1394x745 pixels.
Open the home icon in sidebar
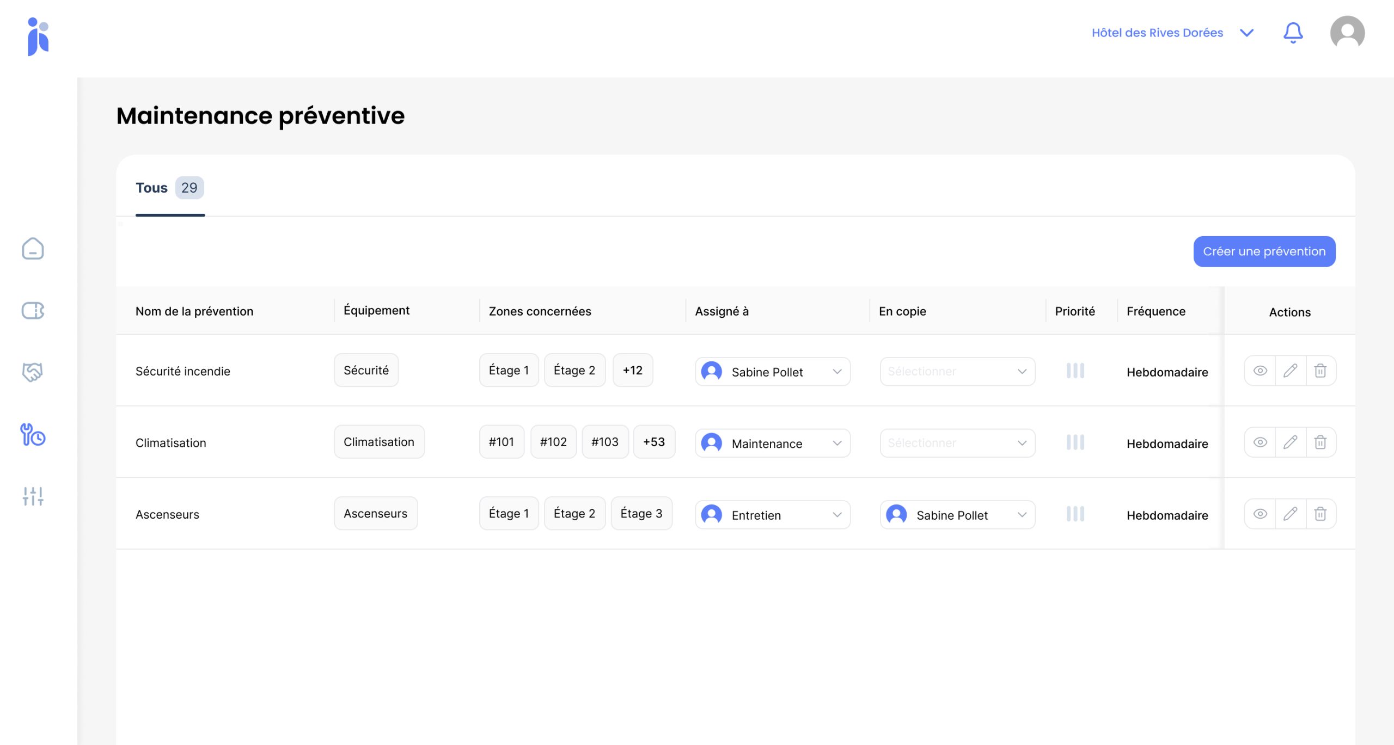(33, 249)
